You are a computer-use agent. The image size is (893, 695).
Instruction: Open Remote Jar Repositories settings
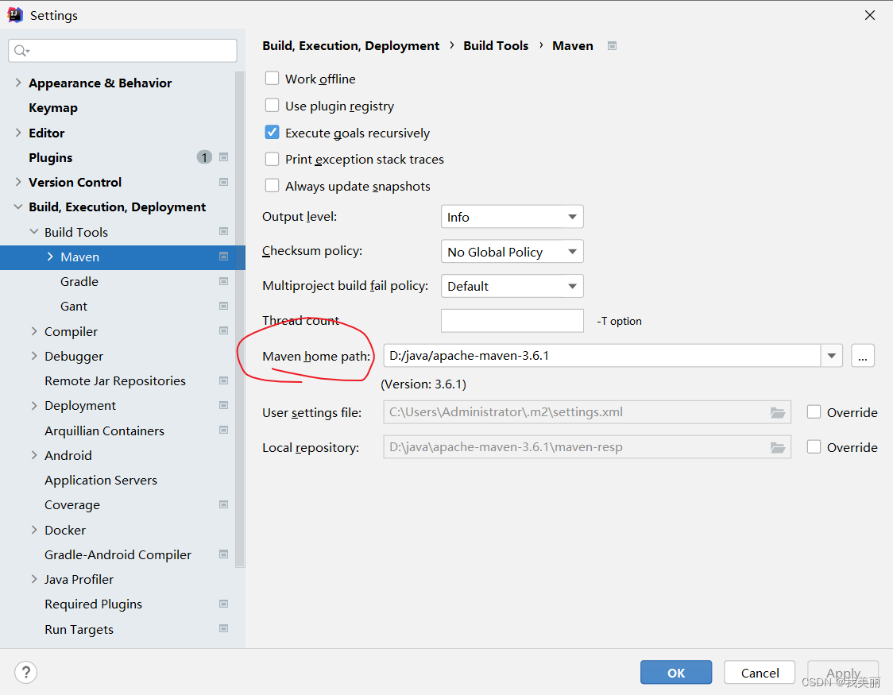[x=115, y=380]
